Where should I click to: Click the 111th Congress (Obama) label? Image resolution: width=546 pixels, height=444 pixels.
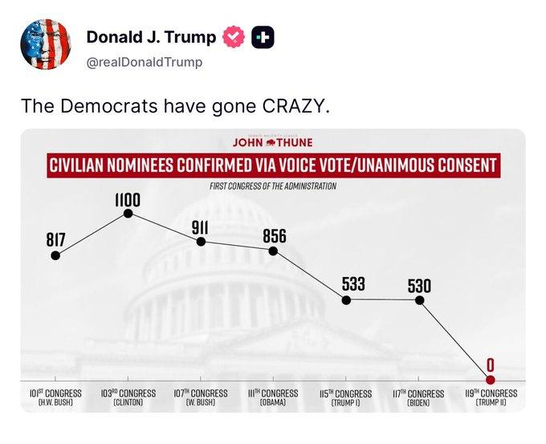tap(274, 398)
